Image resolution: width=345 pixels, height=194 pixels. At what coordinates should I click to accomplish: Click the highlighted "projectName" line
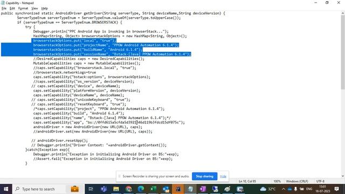pos(106,45)
